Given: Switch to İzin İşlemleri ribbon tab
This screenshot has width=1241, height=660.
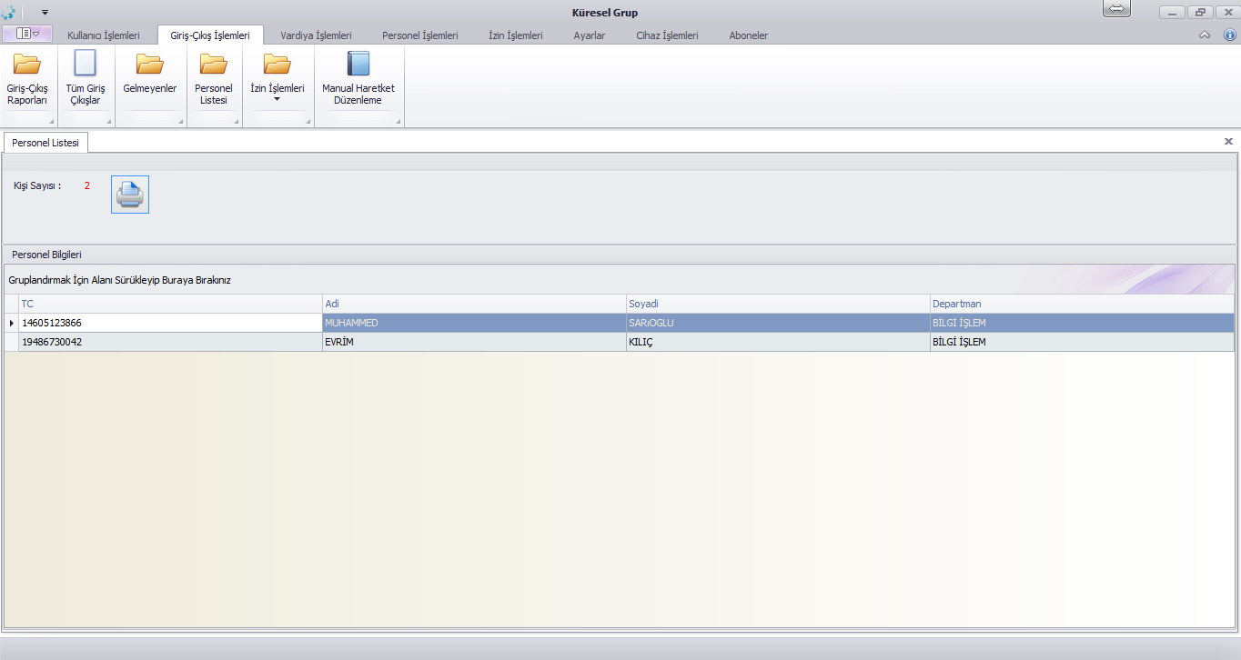Looking at the screenshot, I should coord(515,35).
